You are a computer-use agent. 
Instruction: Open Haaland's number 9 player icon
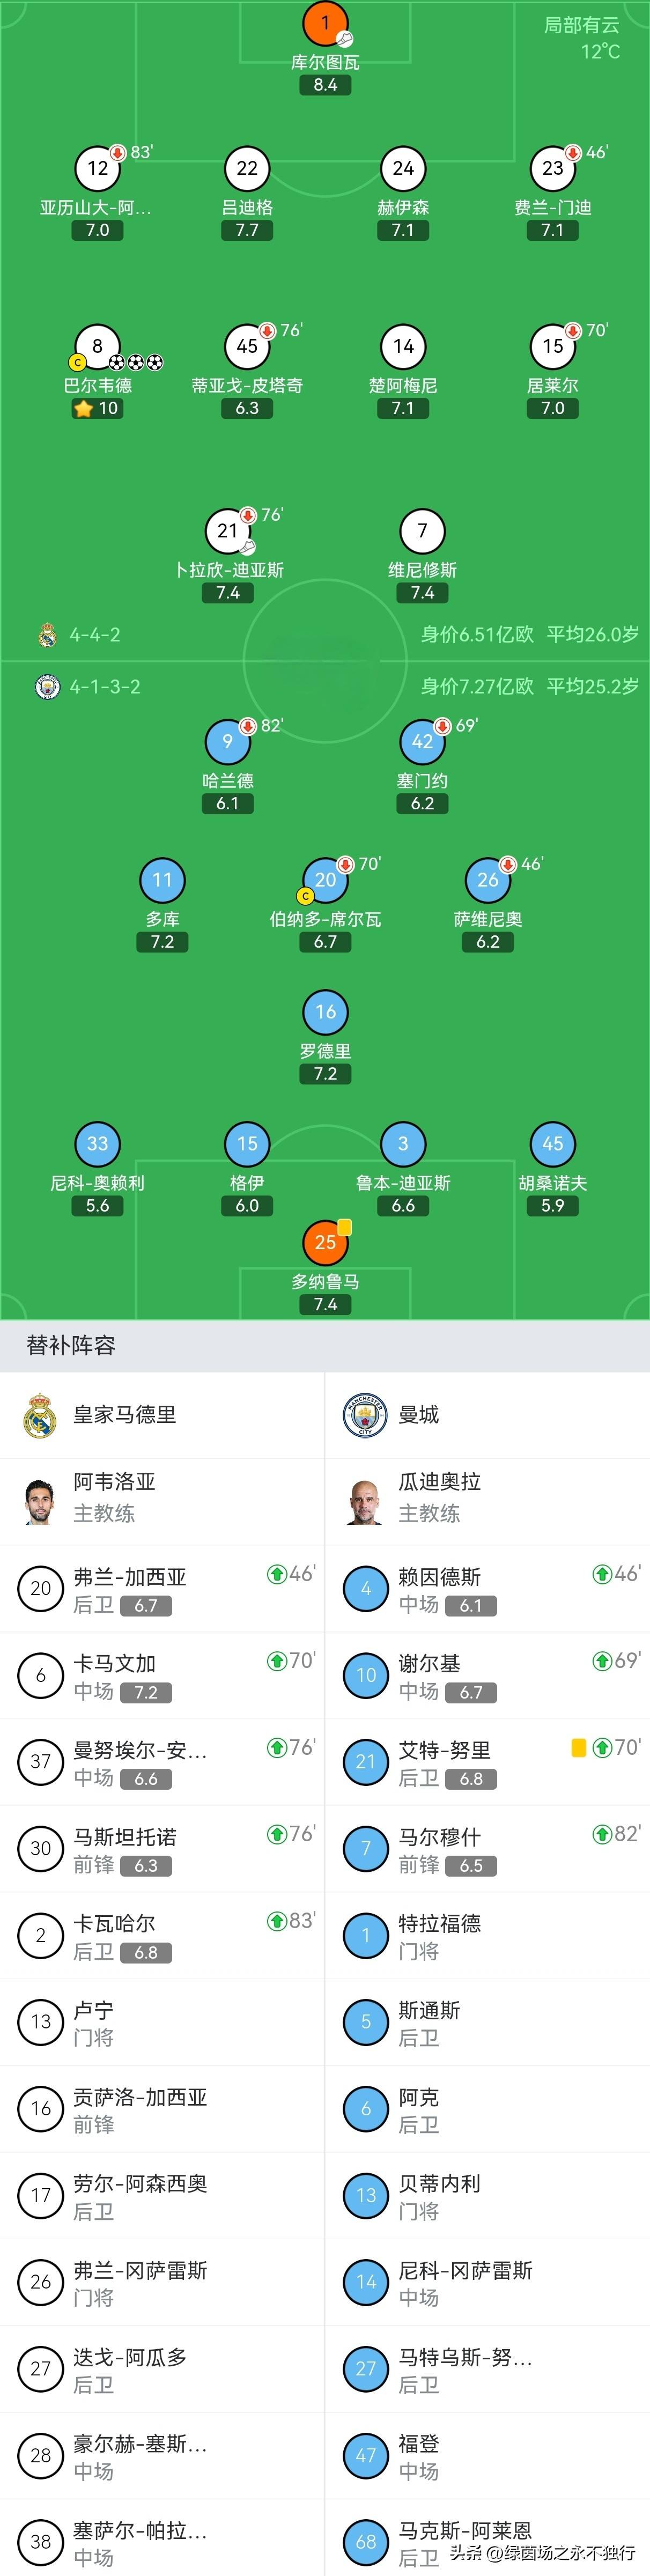click(x=227, y=742)
